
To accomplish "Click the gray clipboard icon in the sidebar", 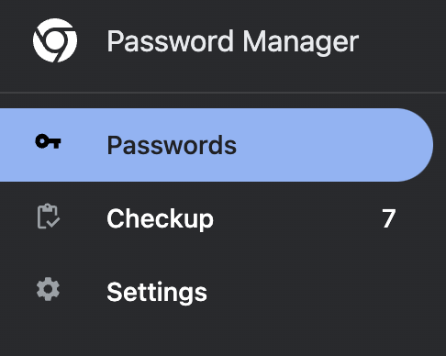I will pos(49,217).
